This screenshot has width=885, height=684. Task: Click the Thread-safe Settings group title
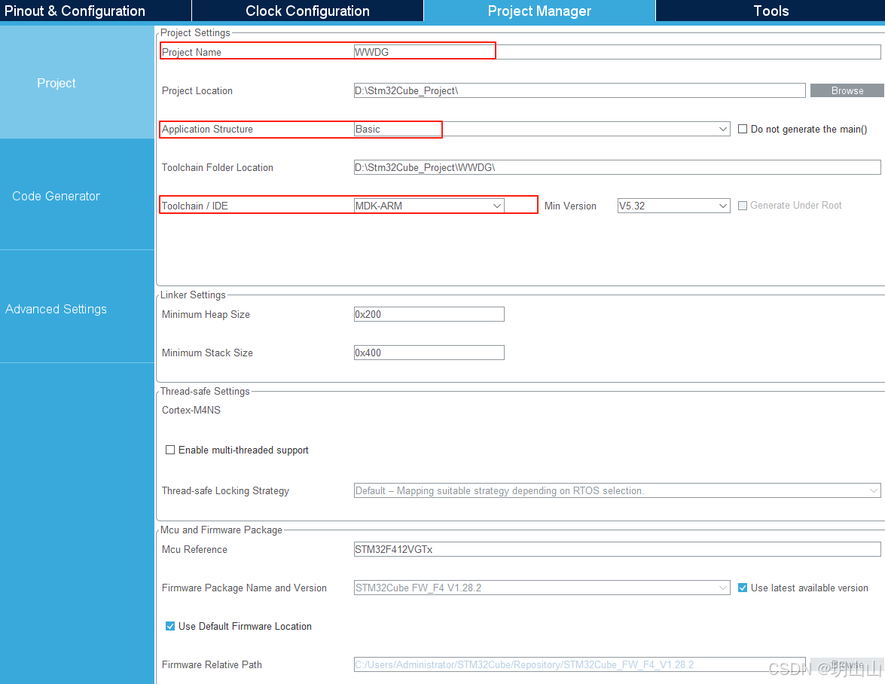pos(204,391)
